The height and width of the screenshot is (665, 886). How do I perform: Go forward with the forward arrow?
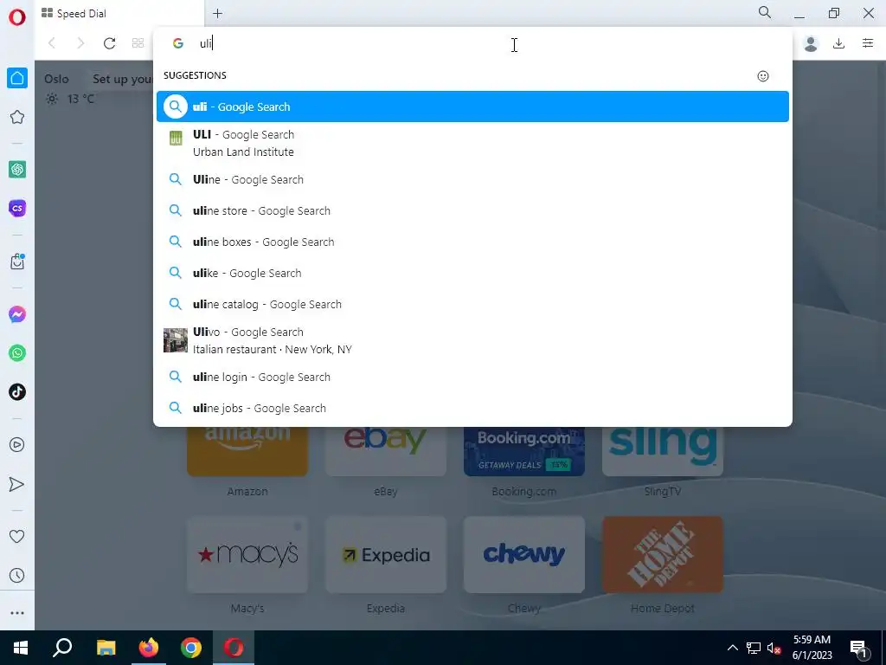[80, 43]
